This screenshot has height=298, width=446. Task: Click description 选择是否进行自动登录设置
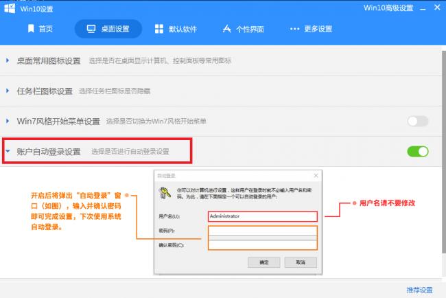130,152
